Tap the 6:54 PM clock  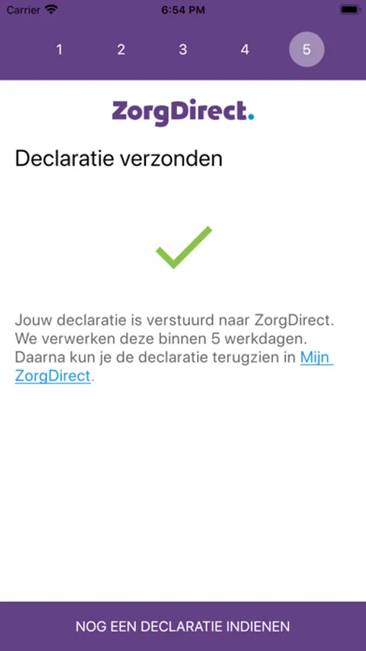[x=183, y=10]
